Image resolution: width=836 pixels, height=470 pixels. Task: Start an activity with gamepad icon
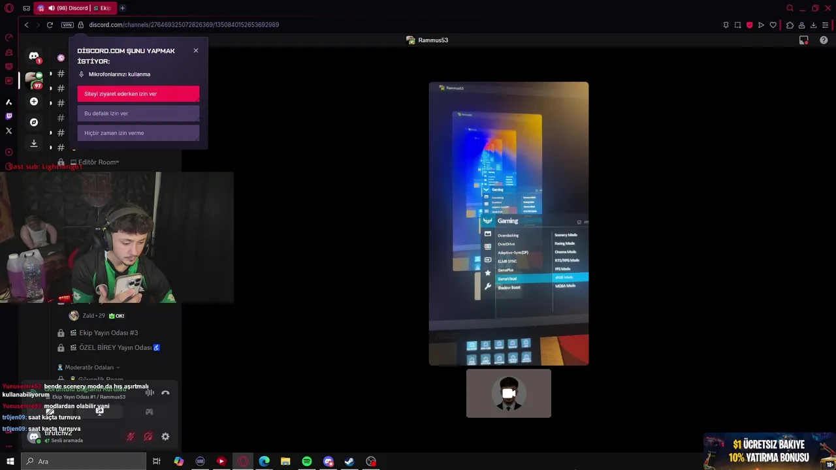pos(149,412)
